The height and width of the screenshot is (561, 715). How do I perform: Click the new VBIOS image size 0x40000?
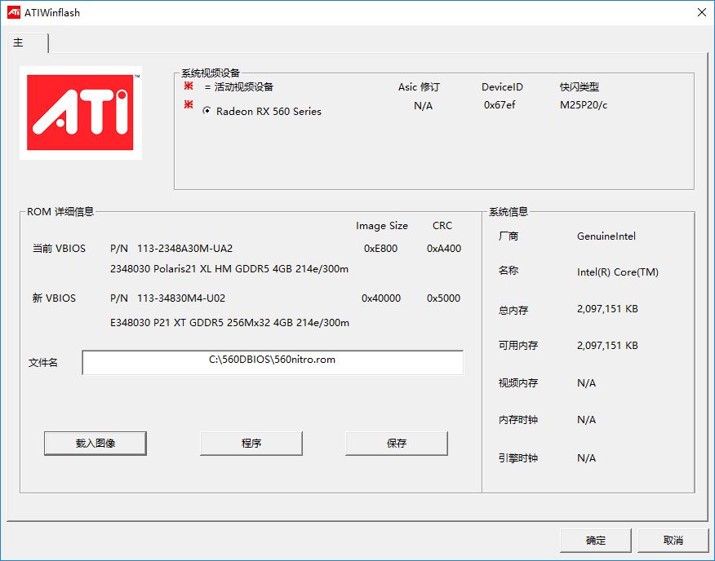coord(381,298)
